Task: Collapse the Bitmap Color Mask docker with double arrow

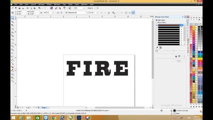Action: (x=183, y=17)
